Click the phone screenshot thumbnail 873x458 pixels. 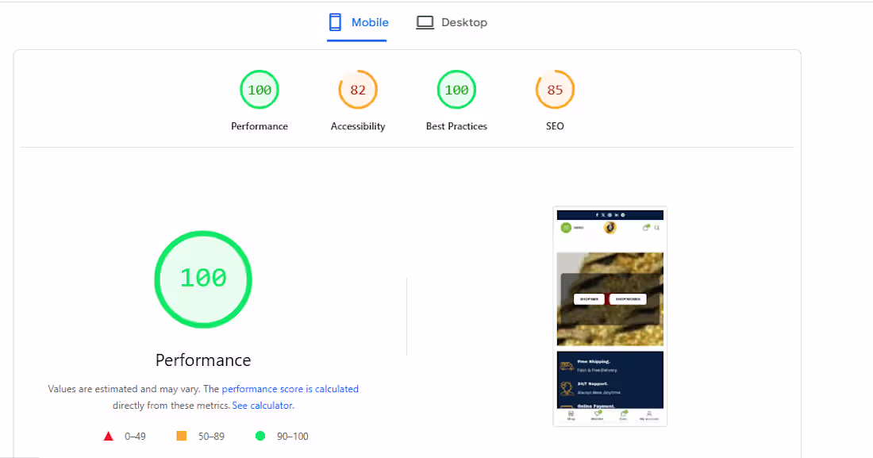click(610, 316)
